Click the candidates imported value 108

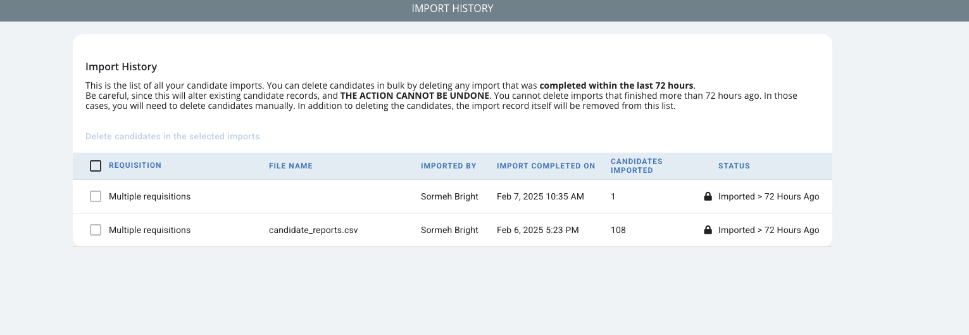pos(618,230)
